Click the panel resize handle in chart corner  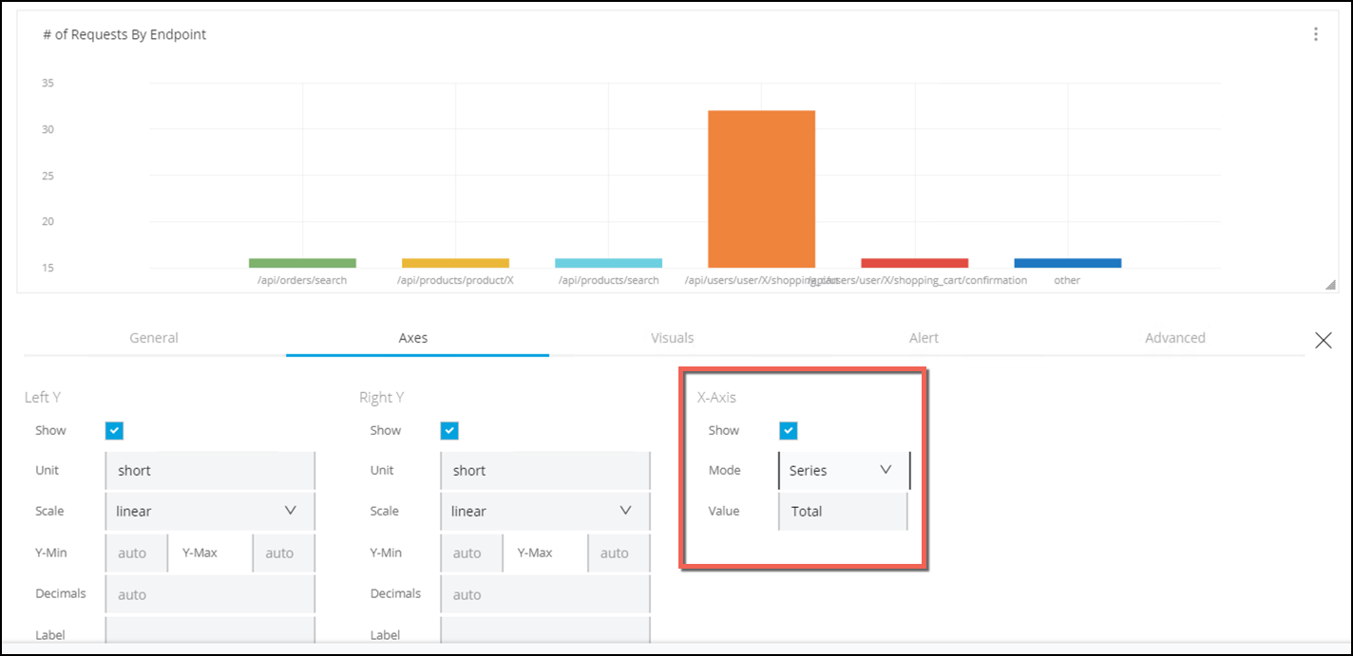[1330, 285]
